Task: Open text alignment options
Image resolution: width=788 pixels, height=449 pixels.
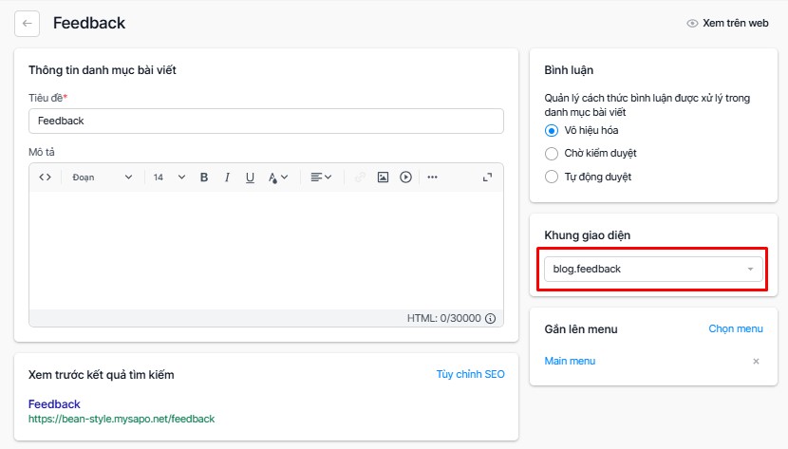Action: click(321, 177)
